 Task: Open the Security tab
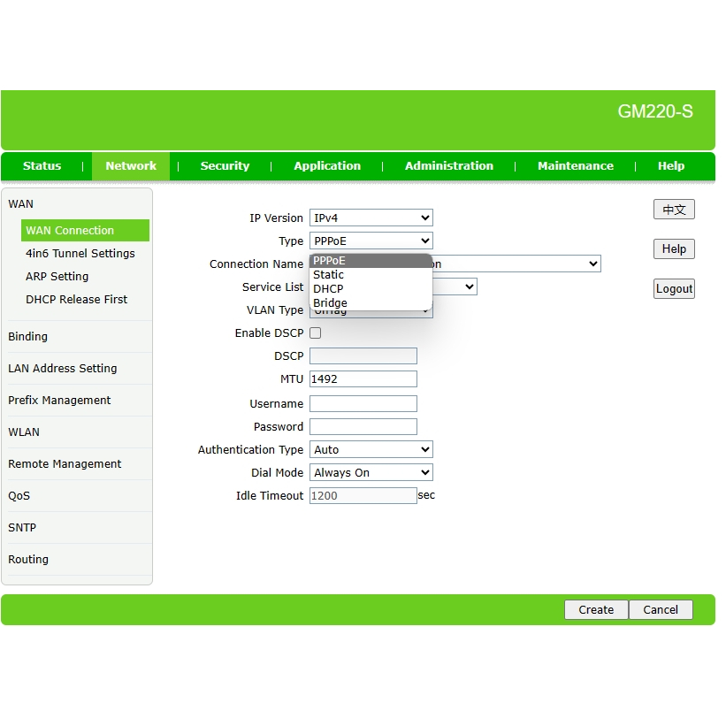pyautogui.click(x=225, y=166)
